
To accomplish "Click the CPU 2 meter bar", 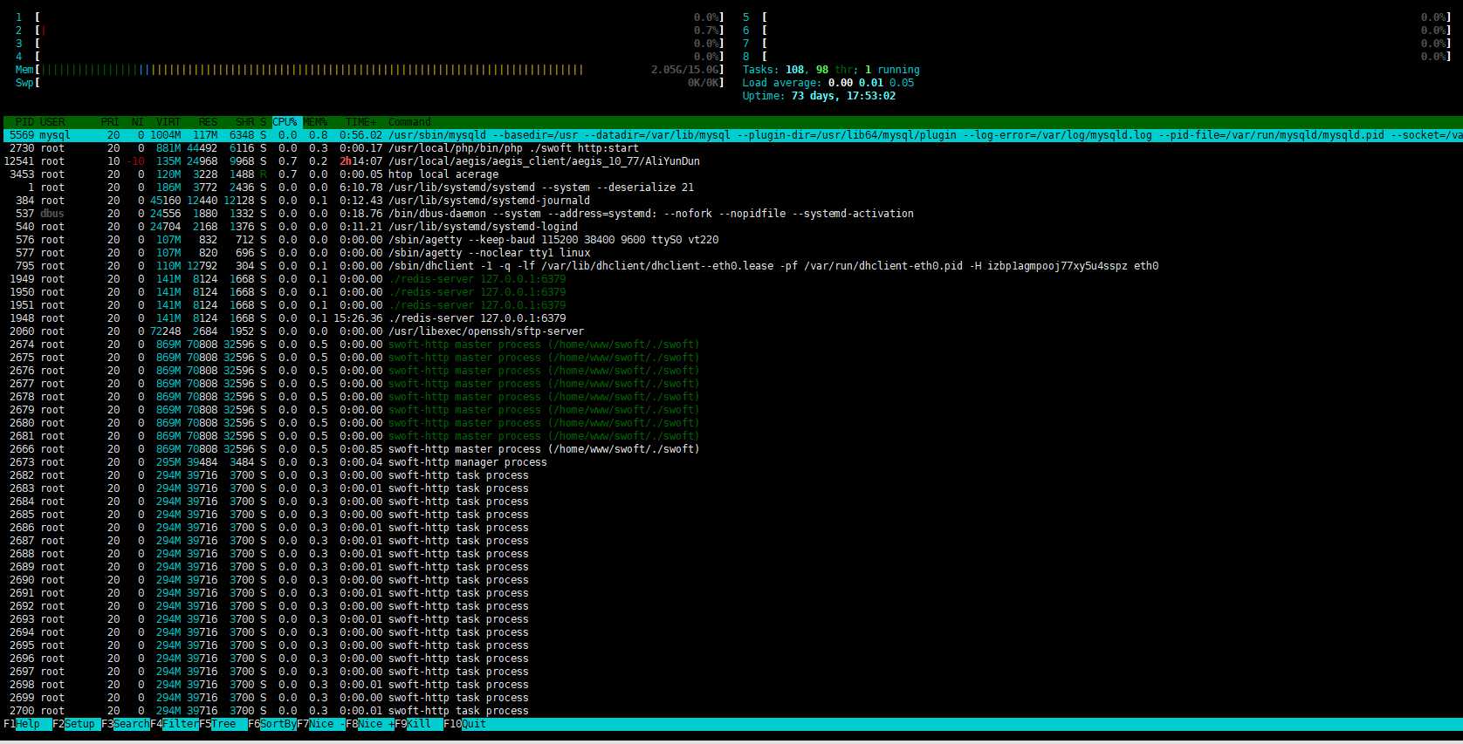I will pos(369,31).
